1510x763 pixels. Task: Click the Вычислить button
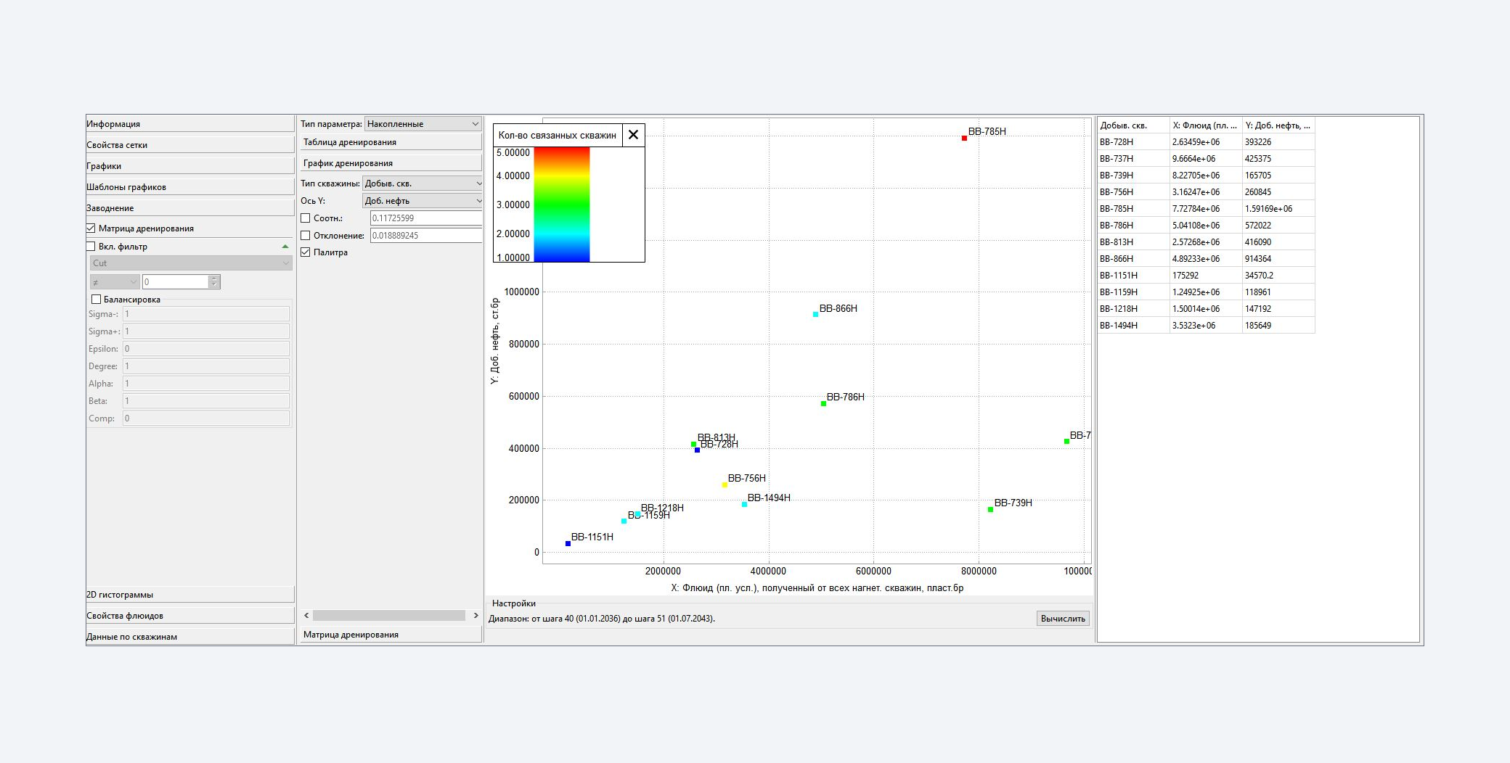point(1063,619)
